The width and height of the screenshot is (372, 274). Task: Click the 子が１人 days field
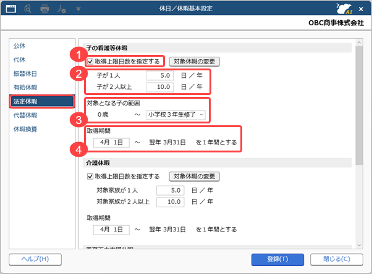[159, 76]
